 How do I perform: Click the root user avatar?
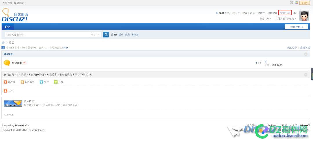click(x=304, y=16)
